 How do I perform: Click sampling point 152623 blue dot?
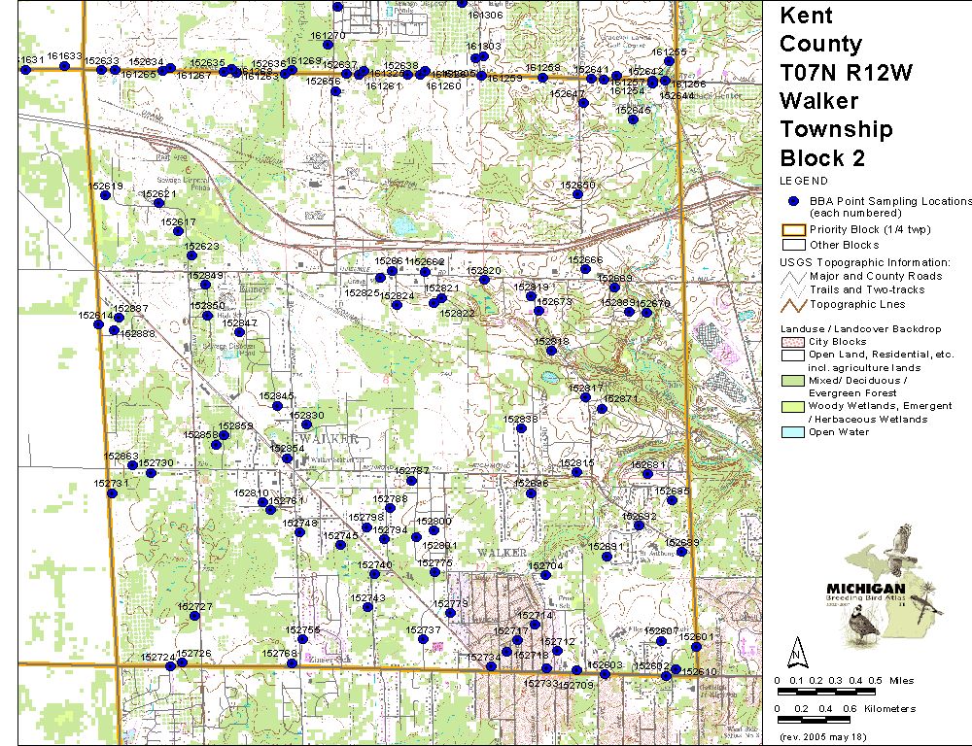[x=191, y=255]
